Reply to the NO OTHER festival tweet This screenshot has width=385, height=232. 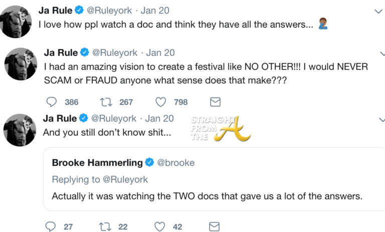click(52, 102)
